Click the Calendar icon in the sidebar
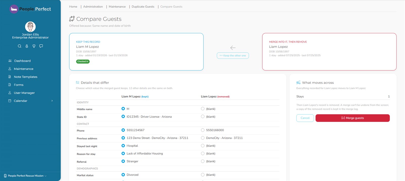The height and width of the screenshot is (181, 405). [10, 101]
